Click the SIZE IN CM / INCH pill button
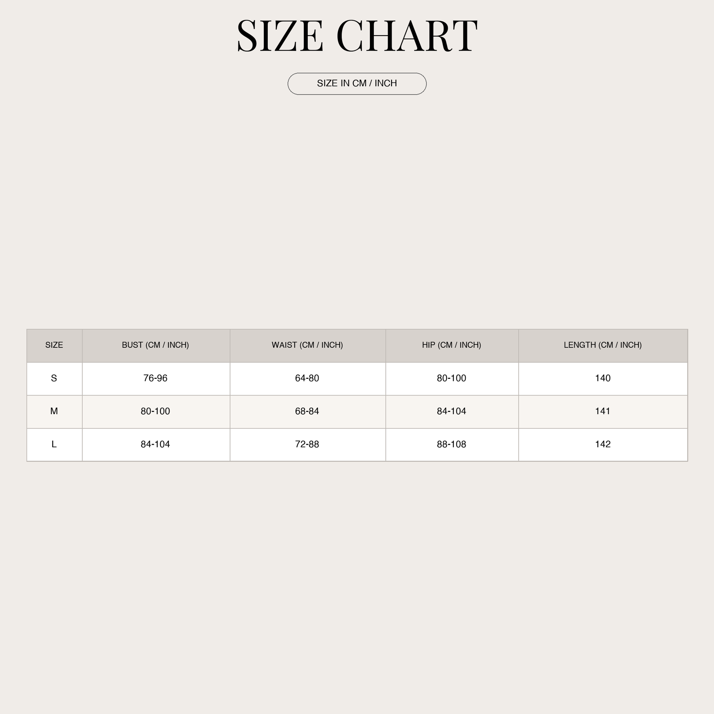714x714 pixels. (357, 84)
